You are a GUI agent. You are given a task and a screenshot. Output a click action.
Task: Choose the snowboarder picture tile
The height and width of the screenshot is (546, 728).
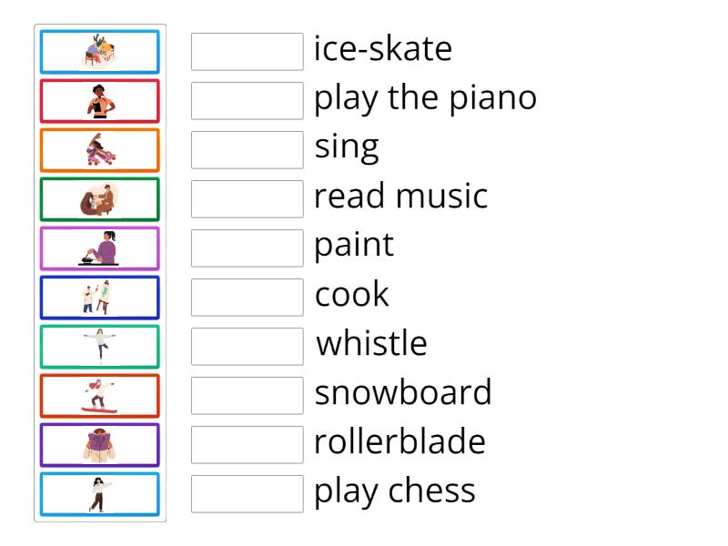(100, 397)
